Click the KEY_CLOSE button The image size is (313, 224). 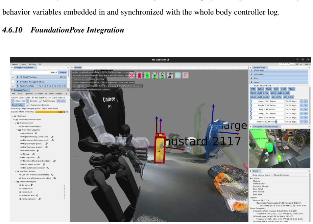coord(288,97)
